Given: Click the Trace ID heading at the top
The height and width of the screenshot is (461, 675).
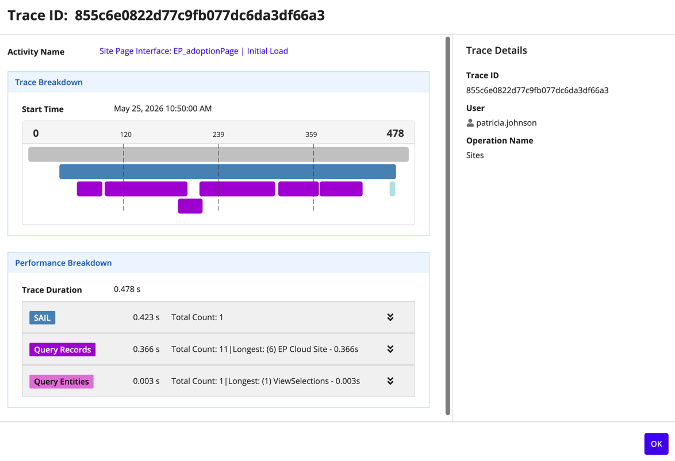Looking at the screenshot, I should click(166, 16).
